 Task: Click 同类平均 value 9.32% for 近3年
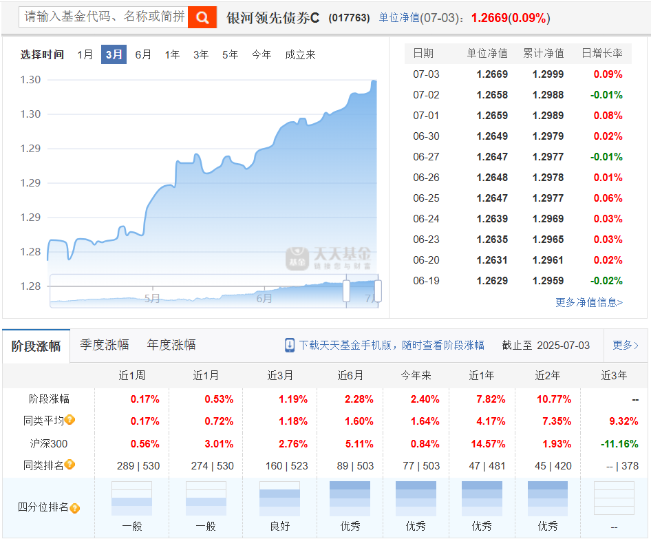click(623, 421)
